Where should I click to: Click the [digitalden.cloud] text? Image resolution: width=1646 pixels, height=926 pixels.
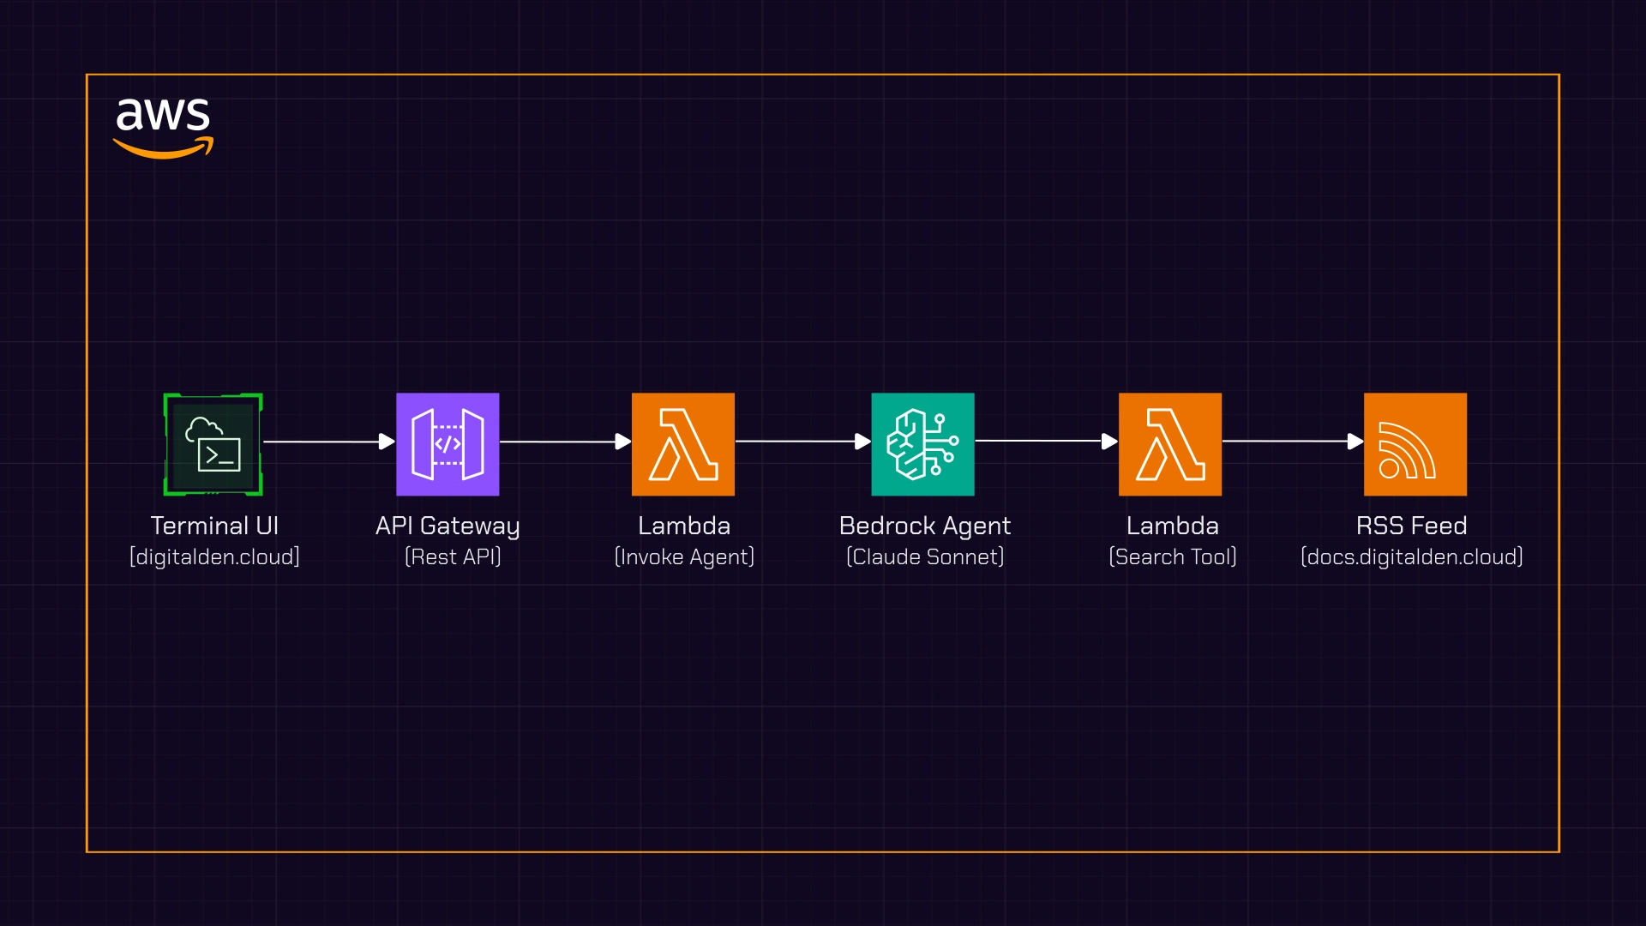214,557
